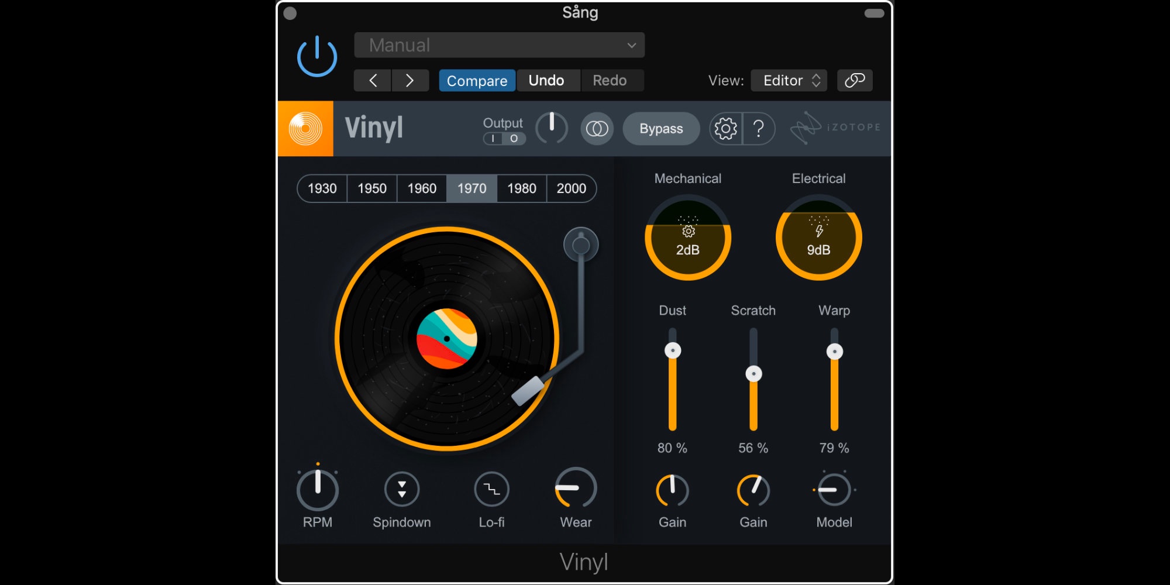This screenshot has height=585, width=1170.
Task: Click the record's colorful center label
Action: 447,339
